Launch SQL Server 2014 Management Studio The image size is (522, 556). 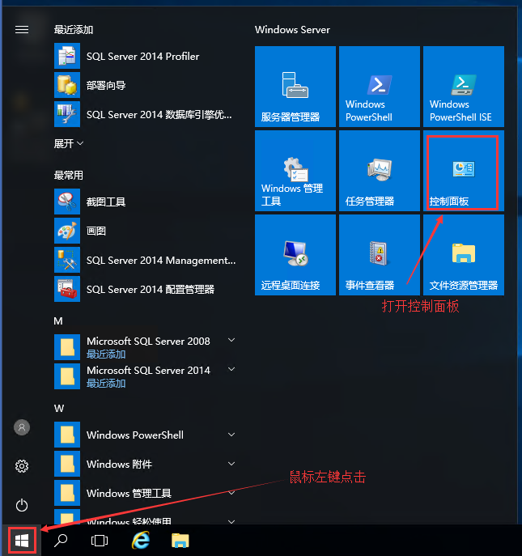coord(146,260)
